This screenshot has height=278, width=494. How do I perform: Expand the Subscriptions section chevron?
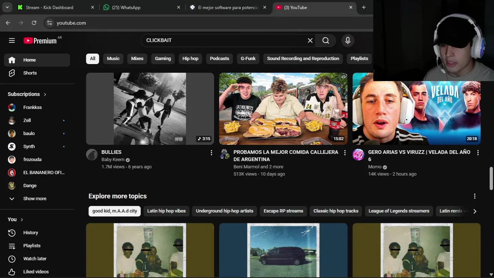click(45, 94)
